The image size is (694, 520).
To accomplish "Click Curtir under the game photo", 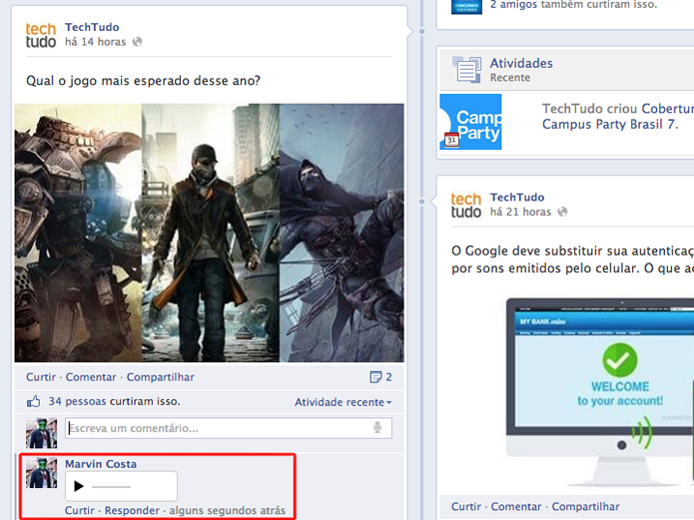I will [x=41, y=377].
